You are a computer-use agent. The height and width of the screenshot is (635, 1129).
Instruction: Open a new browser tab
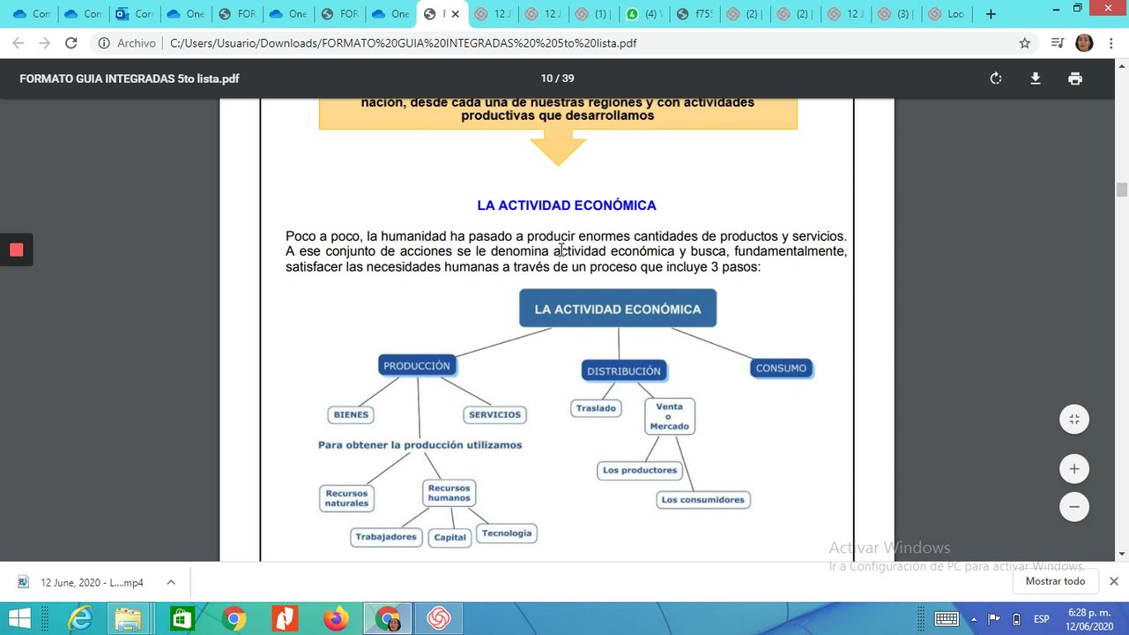(991, 14)
